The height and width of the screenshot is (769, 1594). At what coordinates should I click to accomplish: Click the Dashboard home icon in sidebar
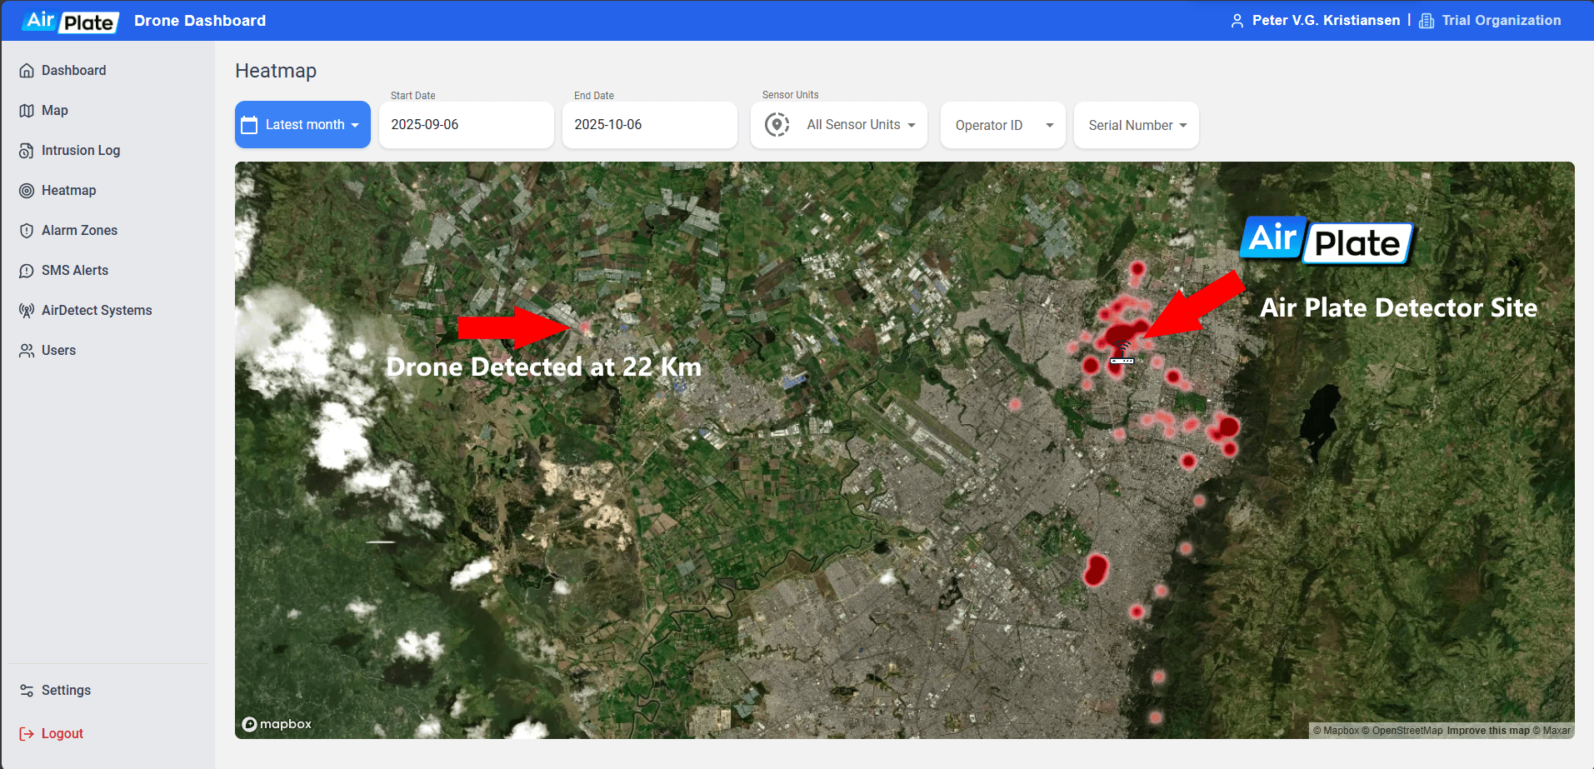pyautogui.click(x=27, y=71)
